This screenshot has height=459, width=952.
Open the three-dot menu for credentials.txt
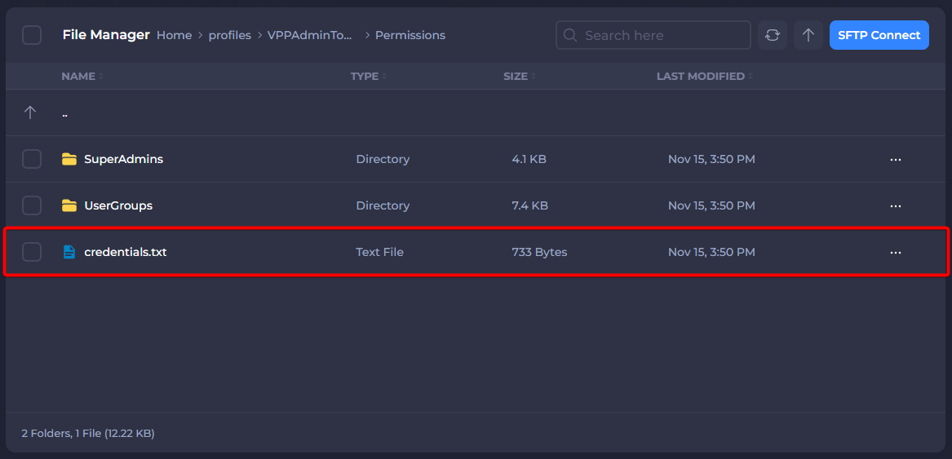(x=895, y=253)
